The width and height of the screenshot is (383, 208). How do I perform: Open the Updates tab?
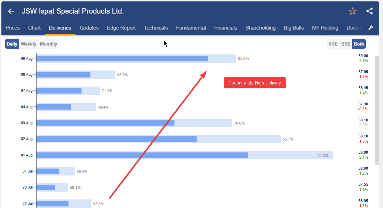[89, 28]
